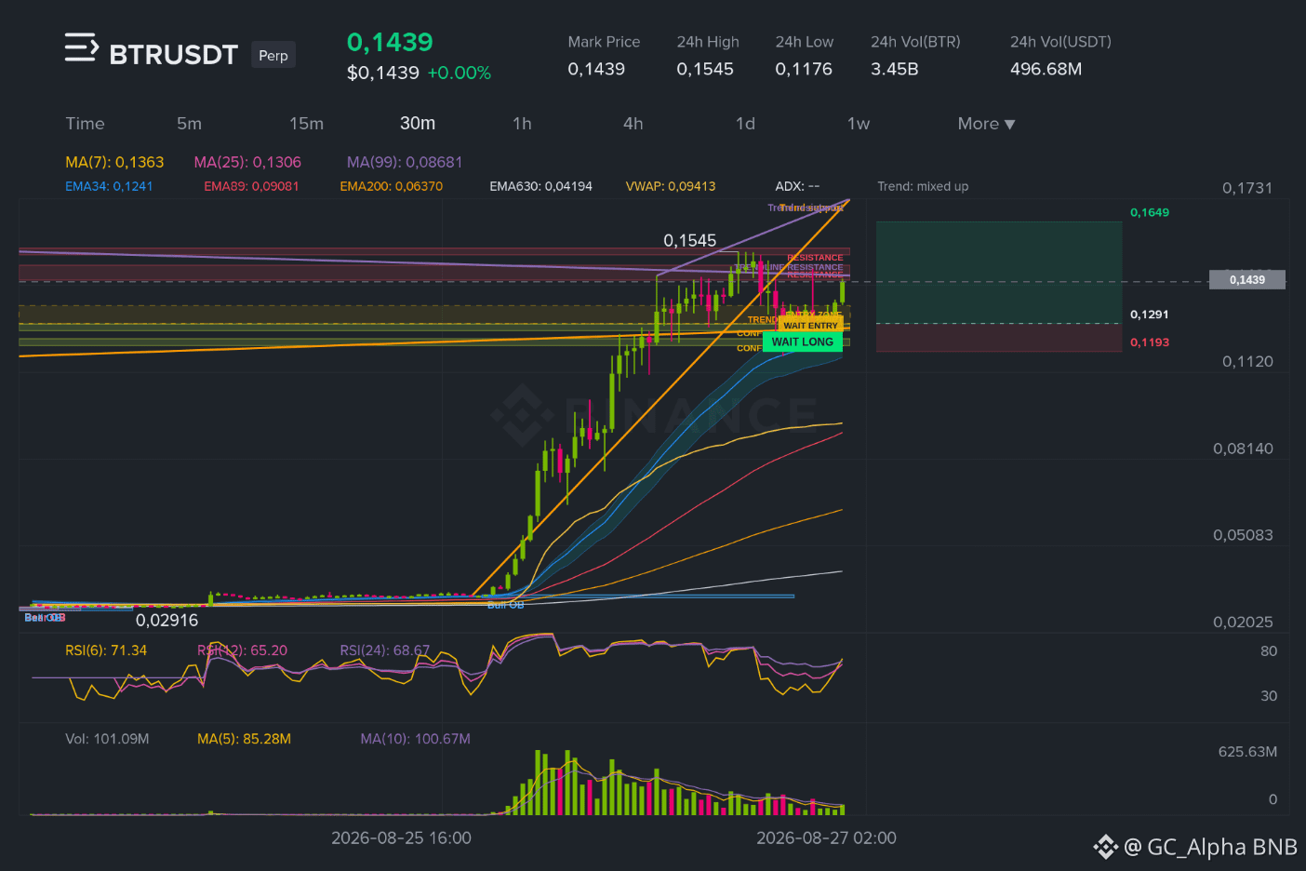Click the Perp contract type badge
The image size is (1306, 871).
tap(273, 55)
